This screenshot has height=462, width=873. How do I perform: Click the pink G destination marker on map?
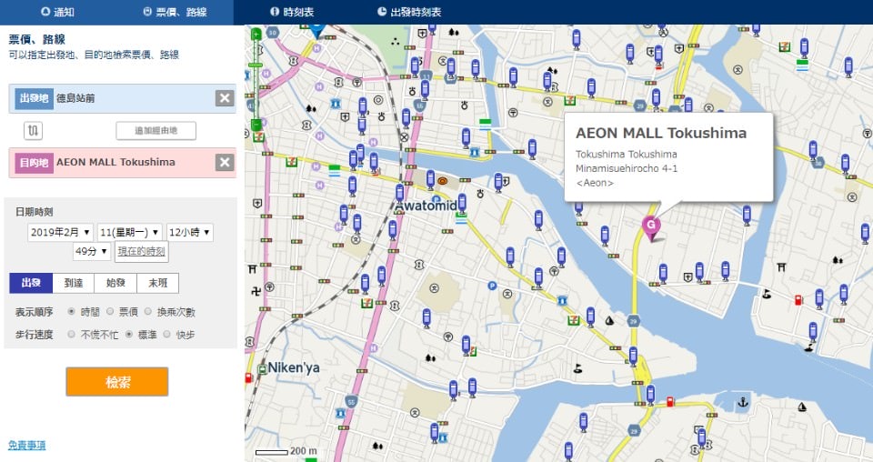(x=650, y=225)
